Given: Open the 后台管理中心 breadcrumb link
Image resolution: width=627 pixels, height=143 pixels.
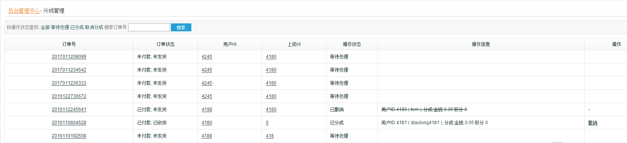Looking at the screenshot, I should click(x=24, y=11).
